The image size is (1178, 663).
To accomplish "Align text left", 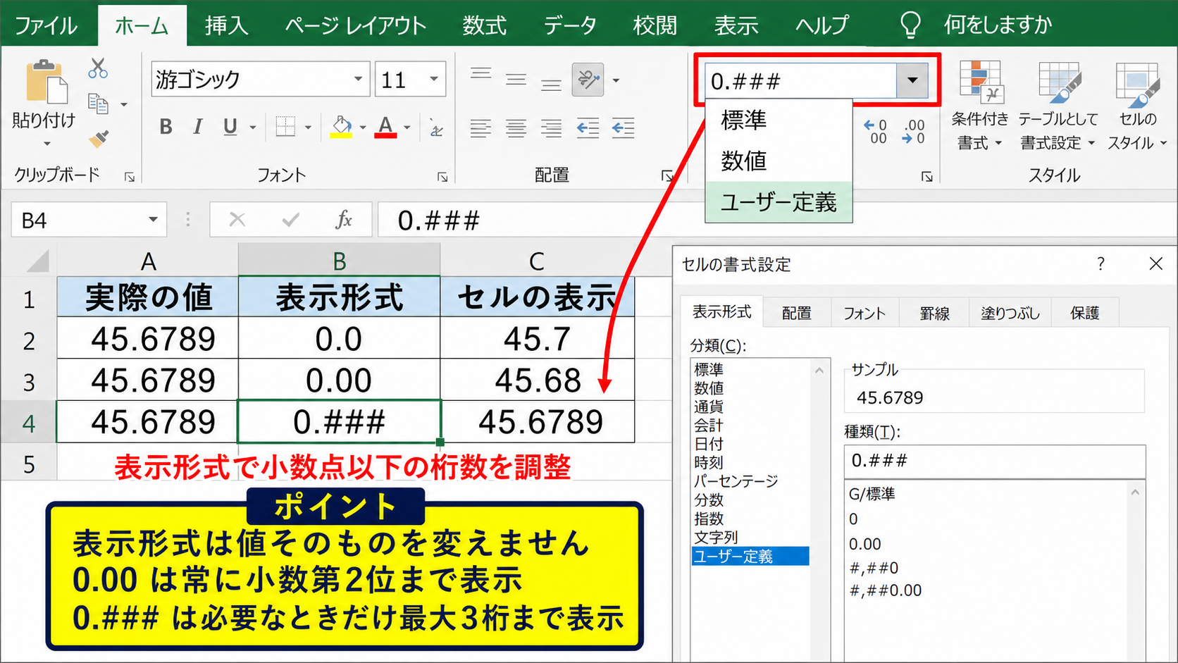I will point(481,128).
